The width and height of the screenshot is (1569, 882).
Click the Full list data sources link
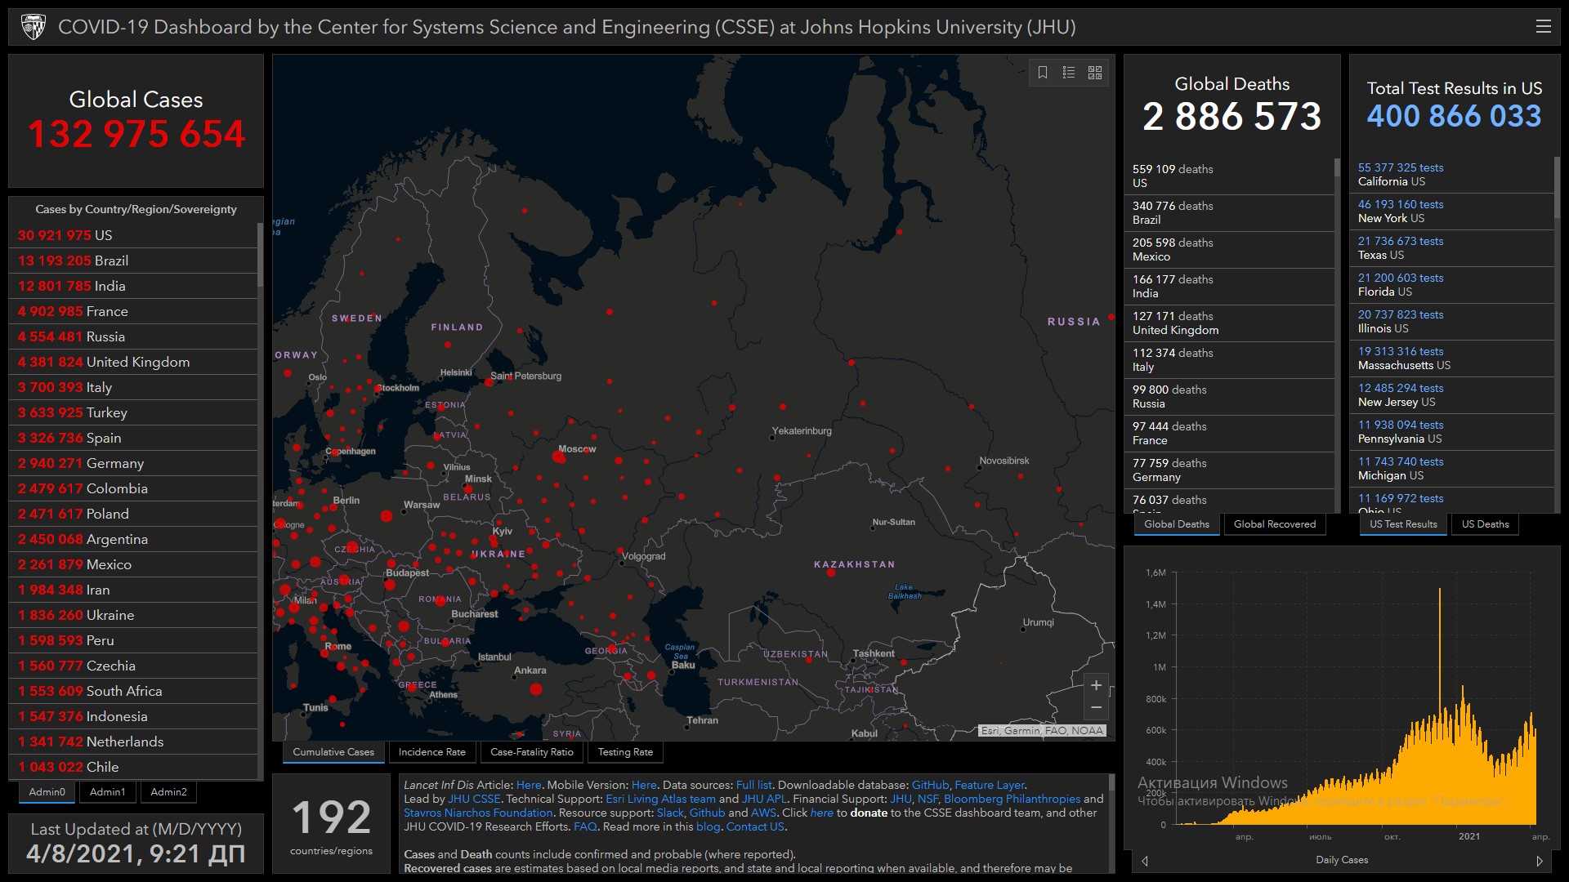point(753,785)
